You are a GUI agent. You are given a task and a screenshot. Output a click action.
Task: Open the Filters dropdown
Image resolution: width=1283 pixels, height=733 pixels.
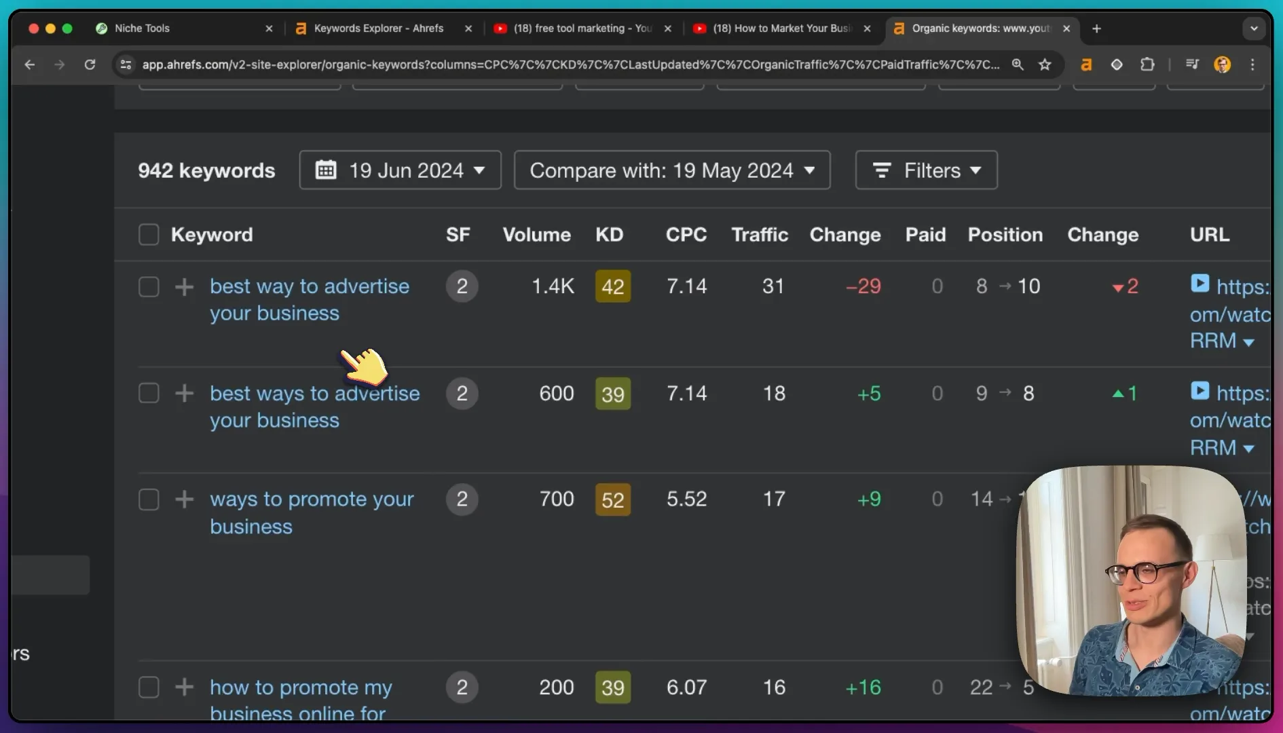pos(927,170)
